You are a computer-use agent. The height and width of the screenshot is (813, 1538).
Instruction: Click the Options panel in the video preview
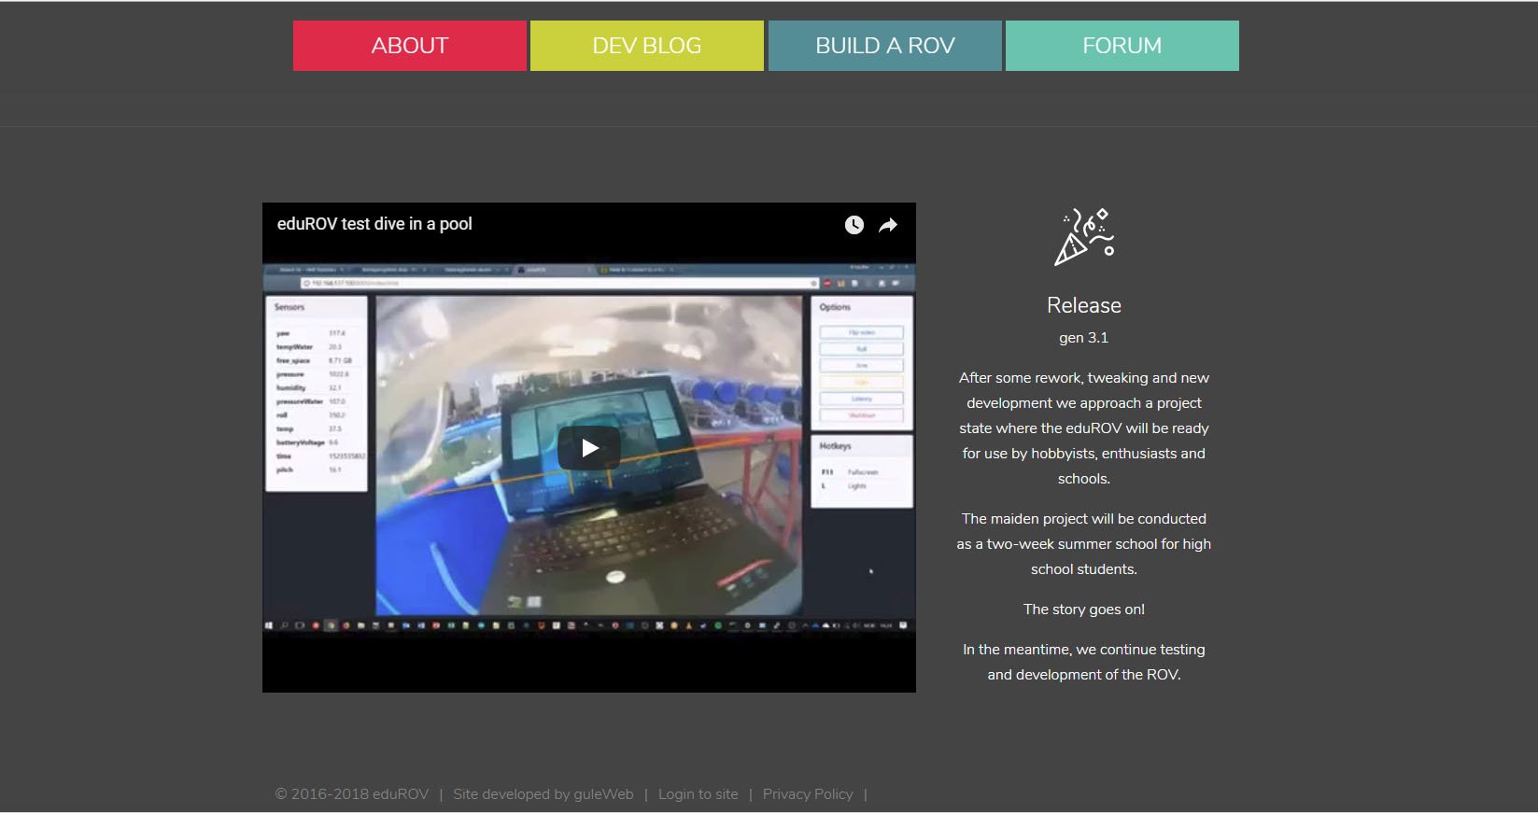tap(861, 363)
